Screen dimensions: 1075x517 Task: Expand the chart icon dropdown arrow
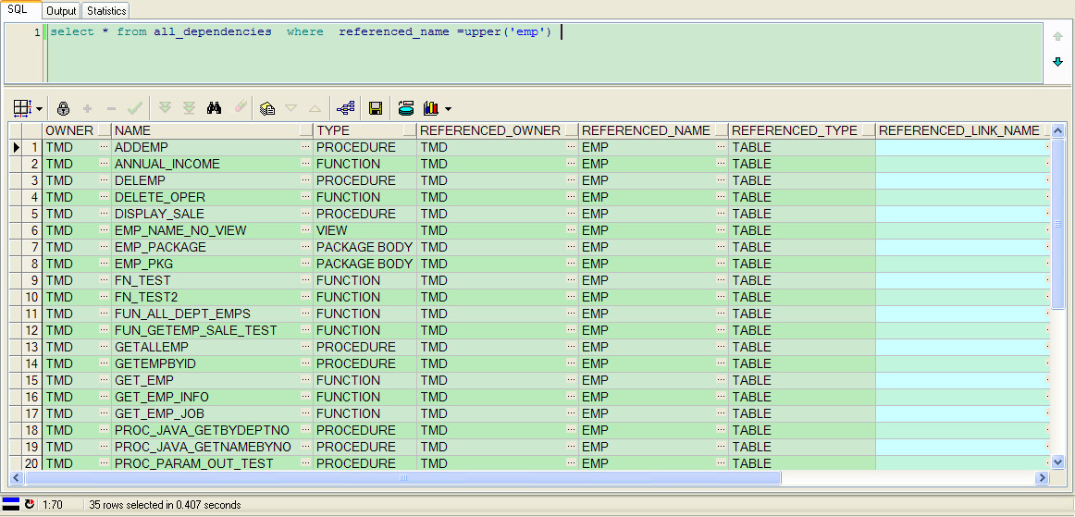point(449,109)
